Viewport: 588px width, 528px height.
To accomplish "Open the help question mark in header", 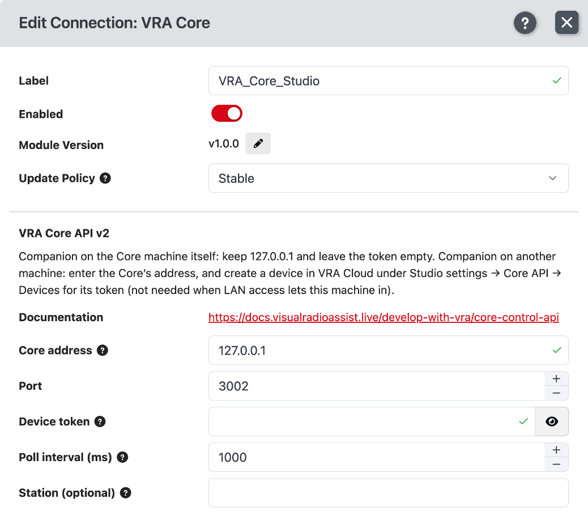I will click(x=525, y=23).
